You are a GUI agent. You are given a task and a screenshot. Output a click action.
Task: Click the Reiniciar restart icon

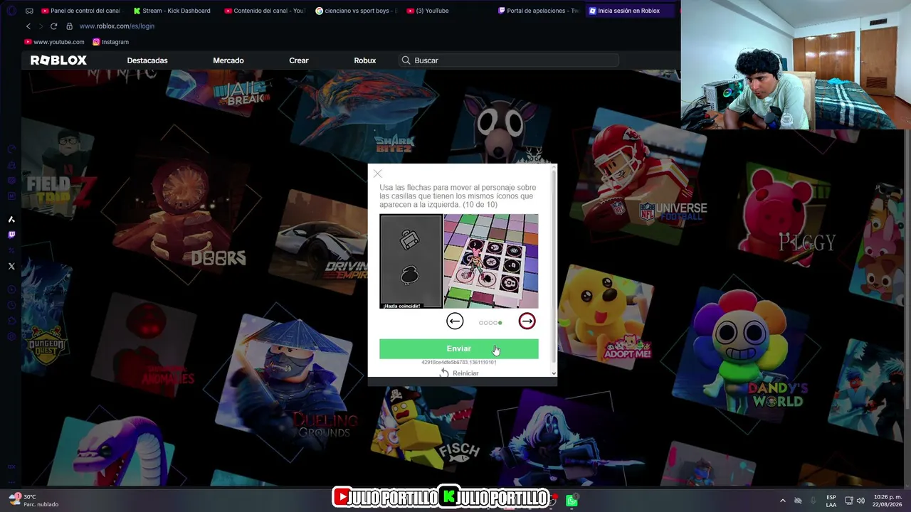[444, 373]
